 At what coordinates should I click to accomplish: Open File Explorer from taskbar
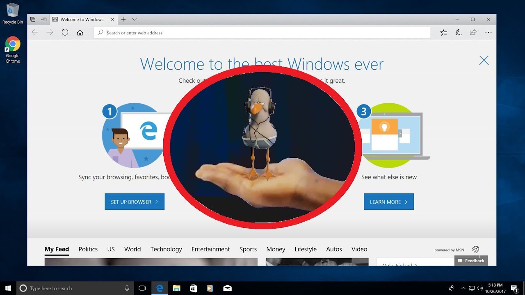click(x=176, y=288)
